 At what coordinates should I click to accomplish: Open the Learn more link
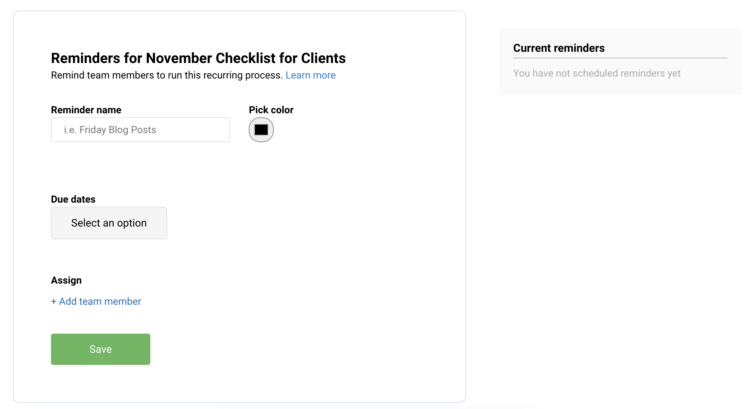click(310, 75)
